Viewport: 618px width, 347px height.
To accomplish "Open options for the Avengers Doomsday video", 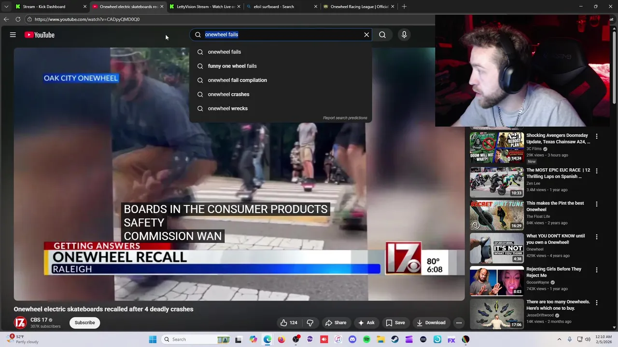I will click(597, 136).
